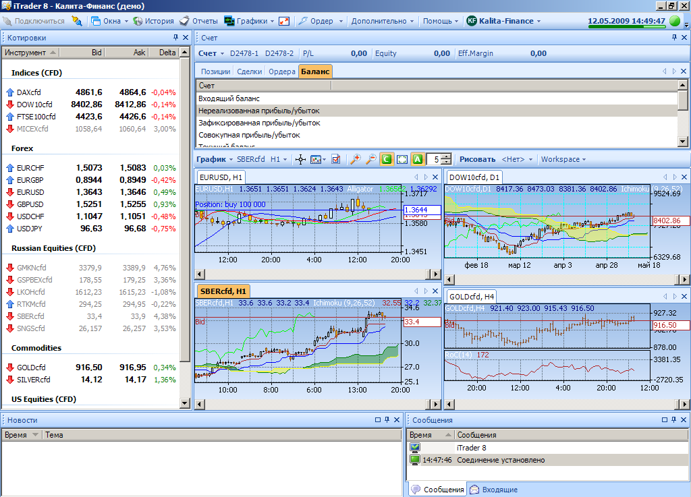
Task: Sort news by Время column
Action: [x=21, y=435]
